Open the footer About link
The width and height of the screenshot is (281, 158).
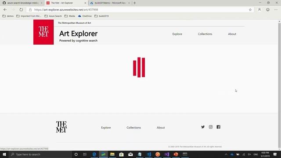161,128
